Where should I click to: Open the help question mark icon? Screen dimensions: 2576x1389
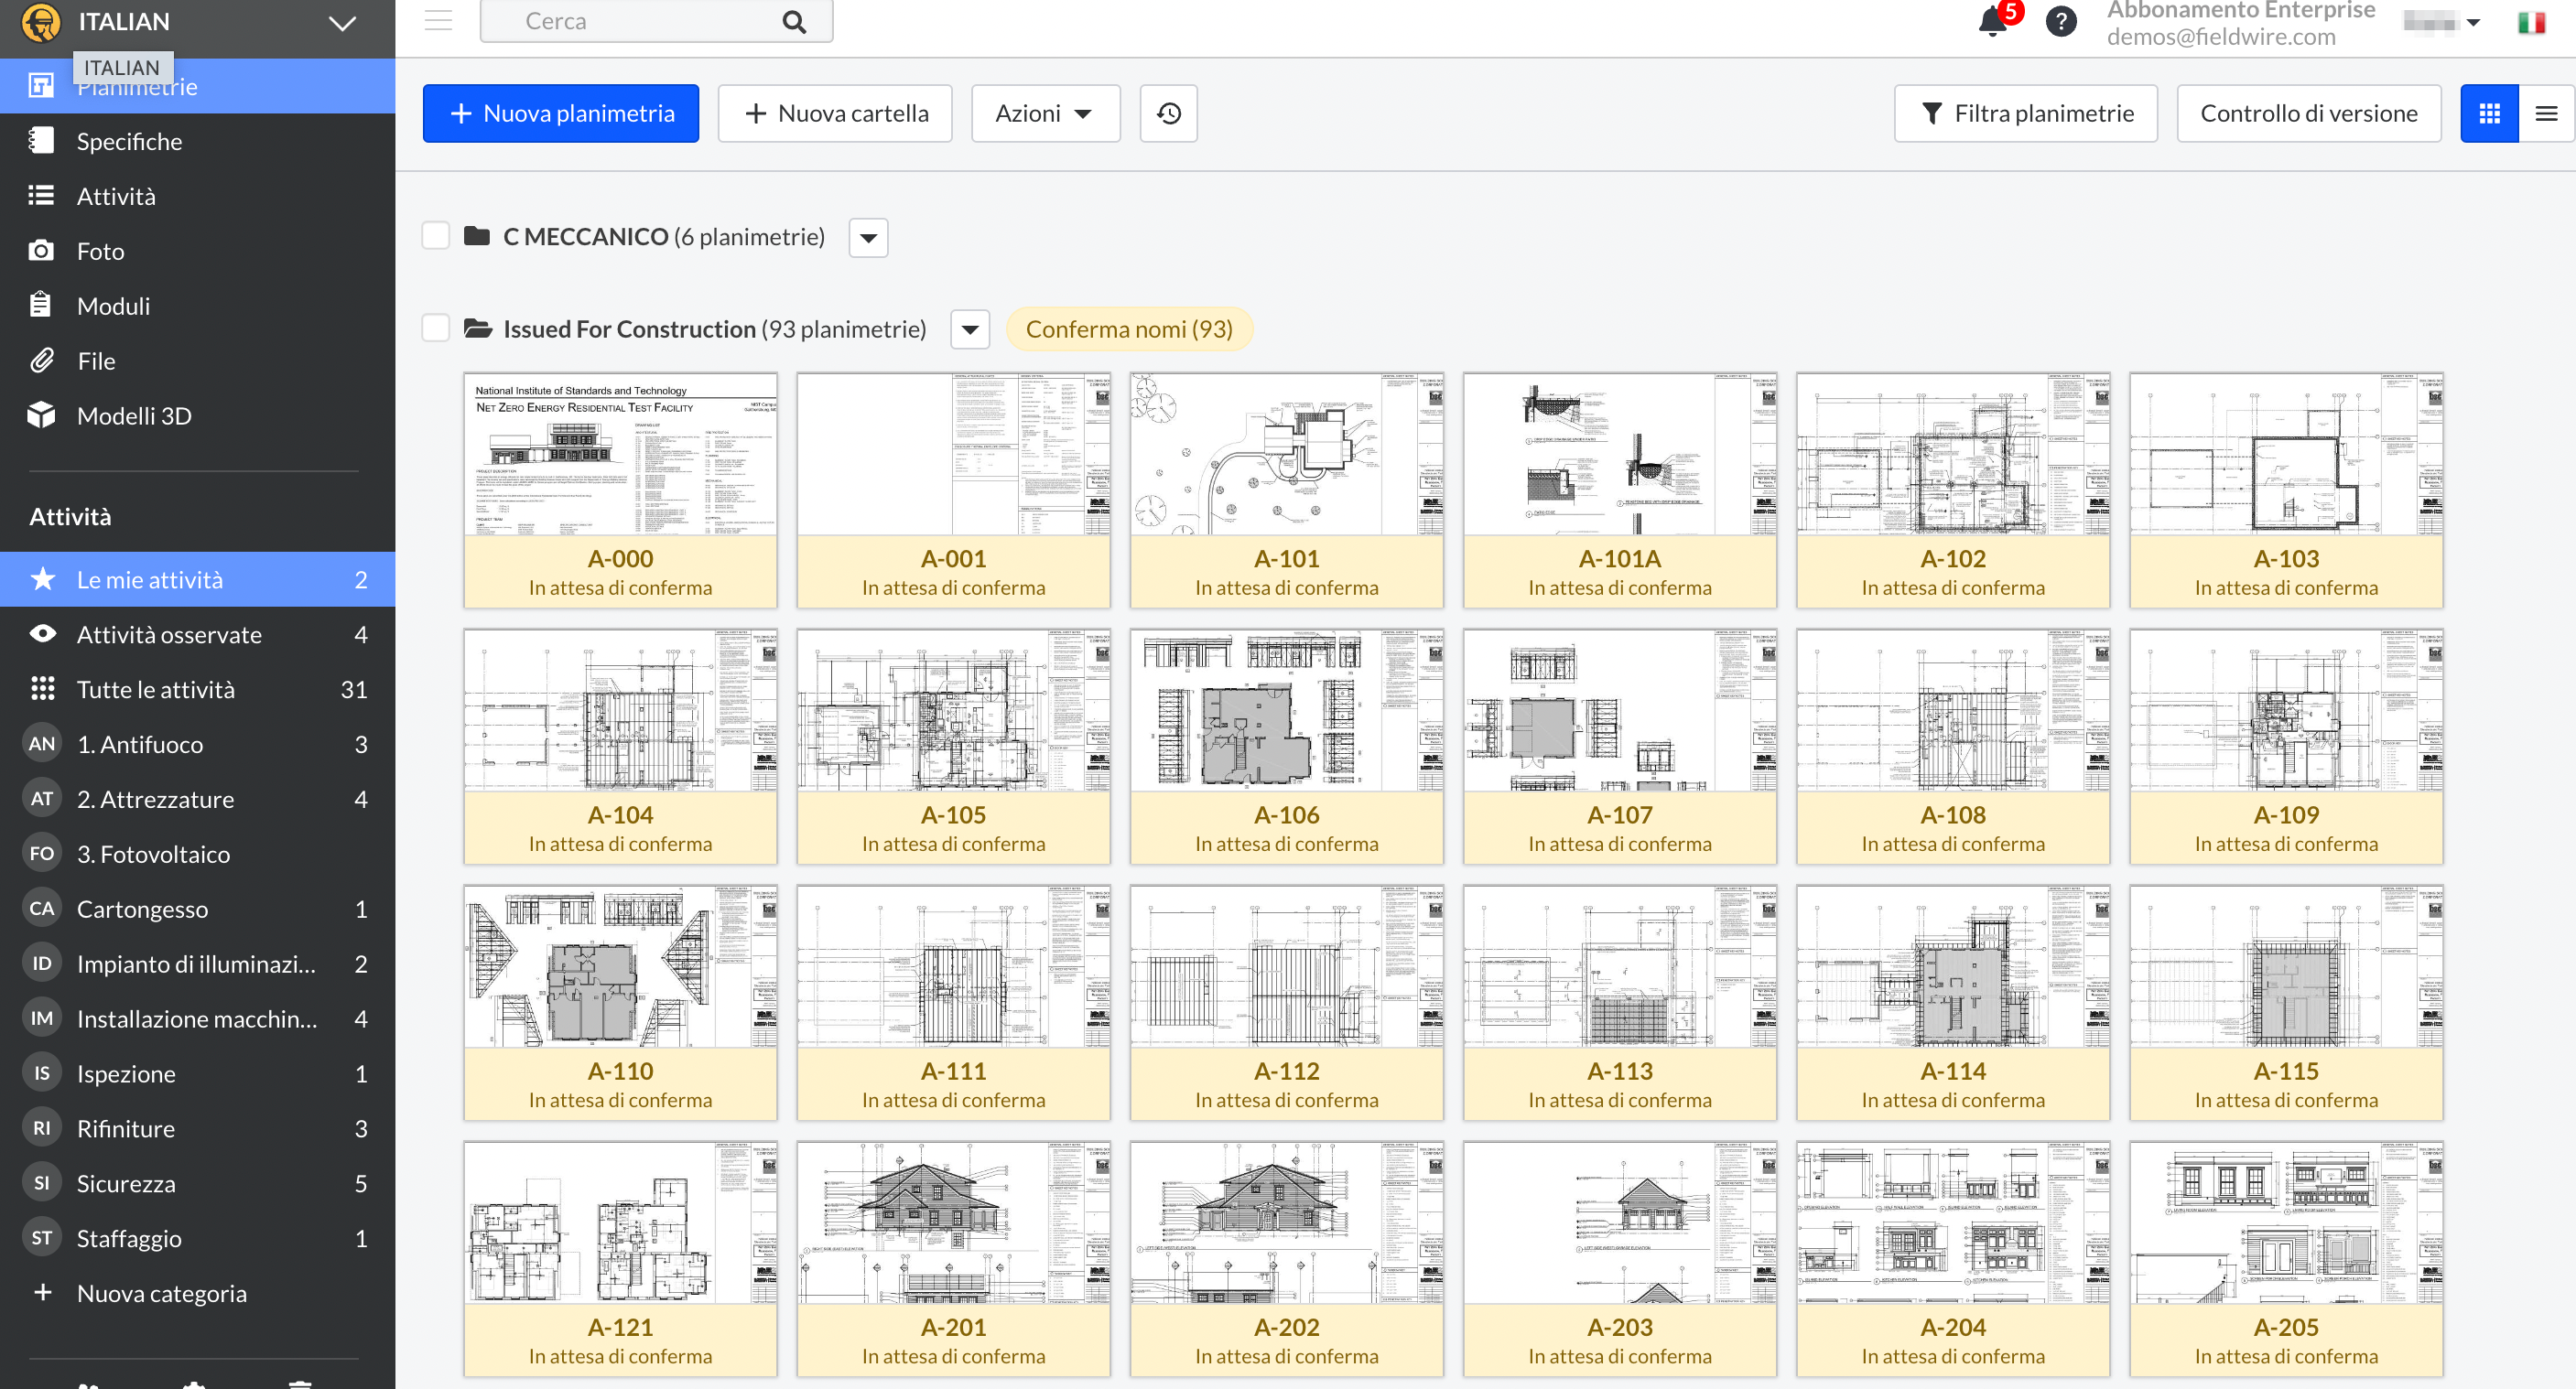tap(2060, 22)
